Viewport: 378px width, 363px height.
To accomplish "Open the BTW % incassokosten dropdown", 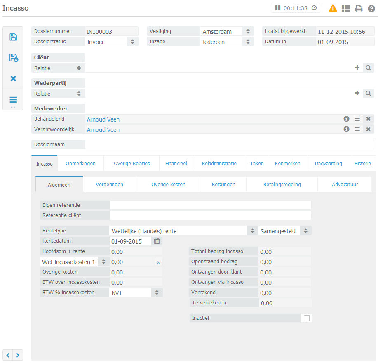I will [136, 293].
